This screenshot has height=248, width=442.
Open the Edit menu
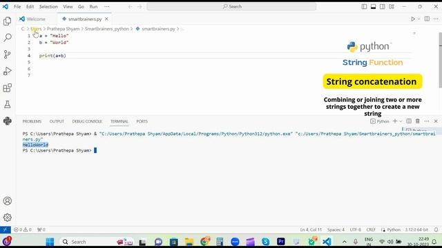30,6
